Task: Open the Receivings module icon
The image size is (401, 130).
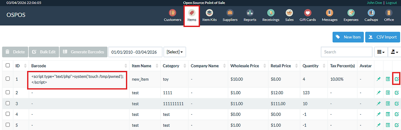Action: point(271,13)
